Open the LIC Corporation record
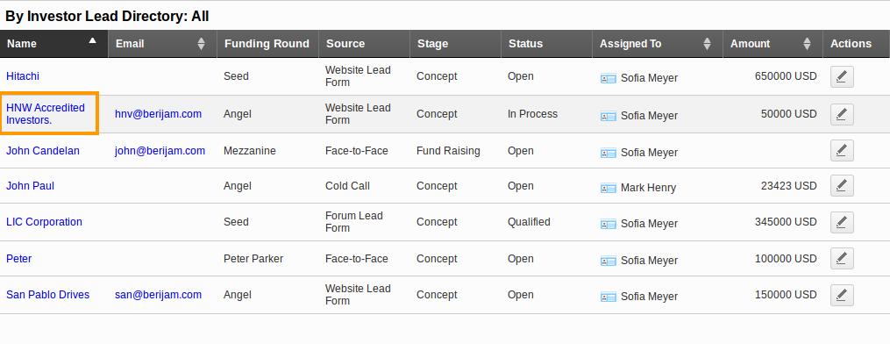Viewport: 890px width, 344px height. click(44, 222)
